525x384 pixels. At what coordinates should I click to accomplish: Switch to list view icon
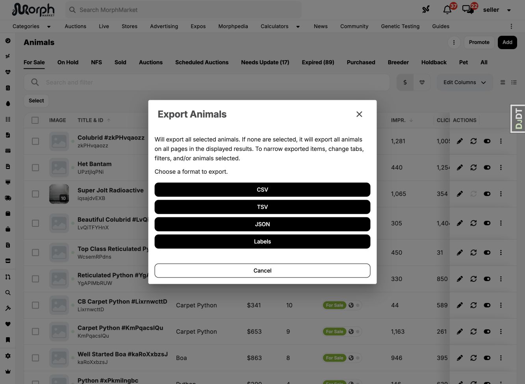[514, 83]
